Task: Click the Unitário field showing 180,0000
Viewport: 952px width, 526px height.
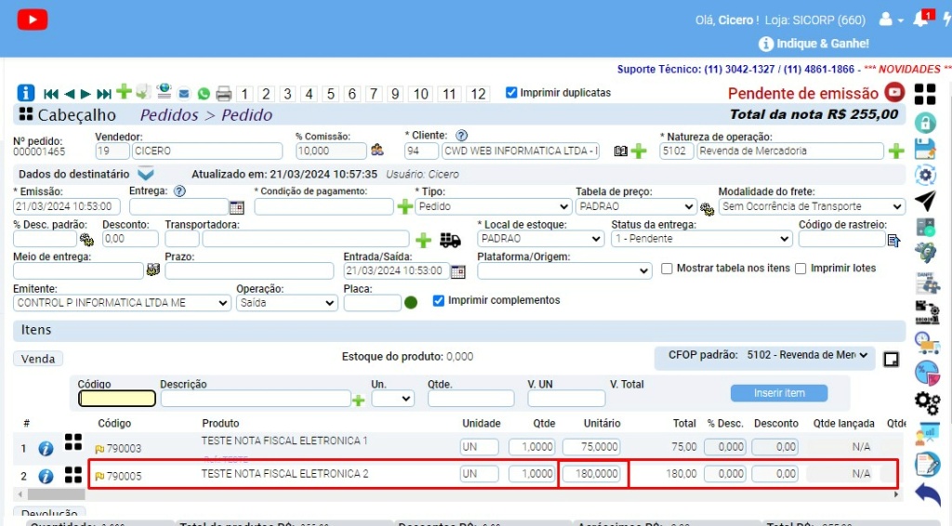Action: [592, 474]
